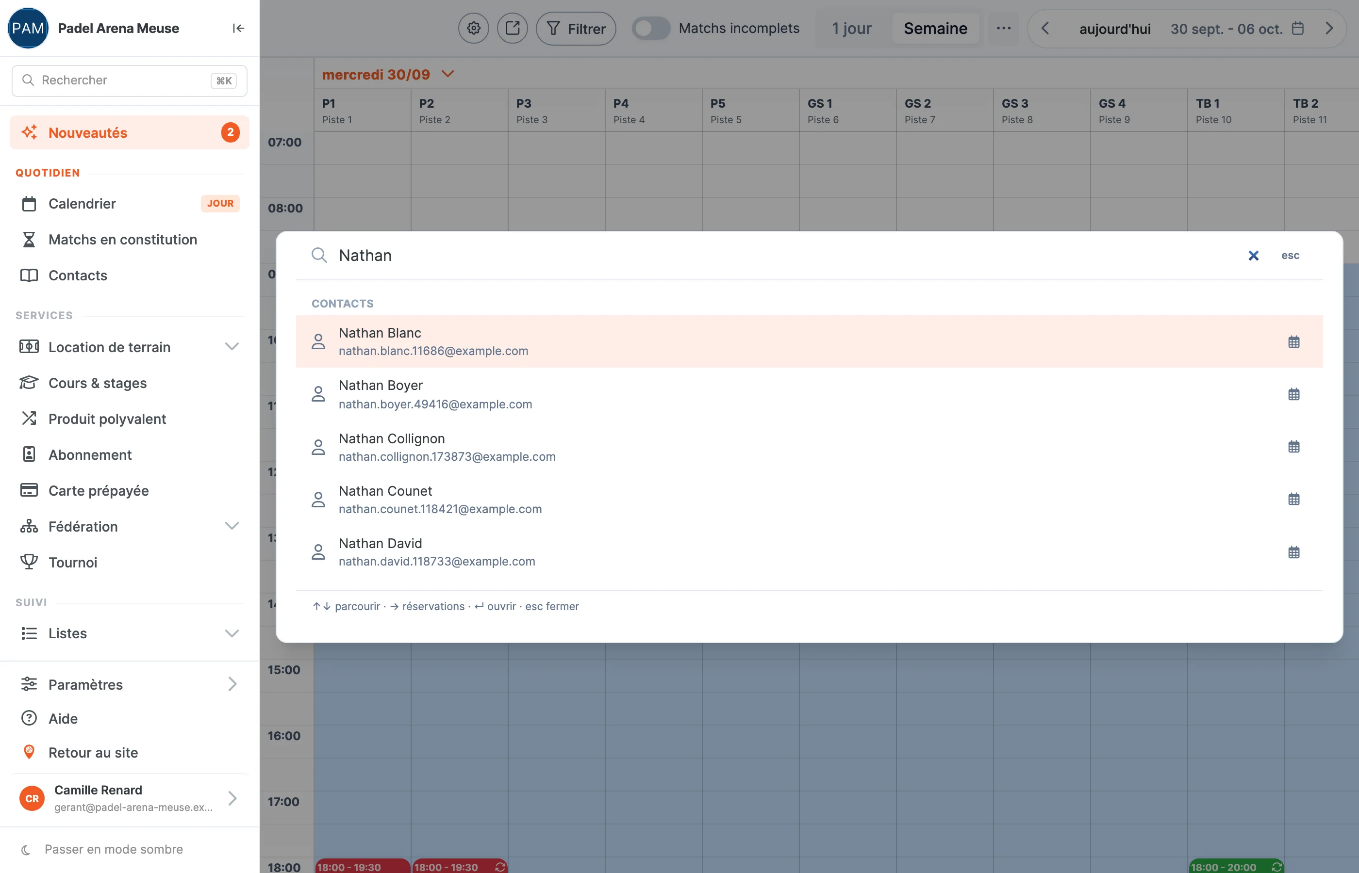
Task: Go to next week arrow
Action: click(1329, 28)
